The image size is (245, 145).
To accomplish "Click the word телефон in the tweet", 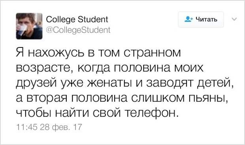I will 151,113.
